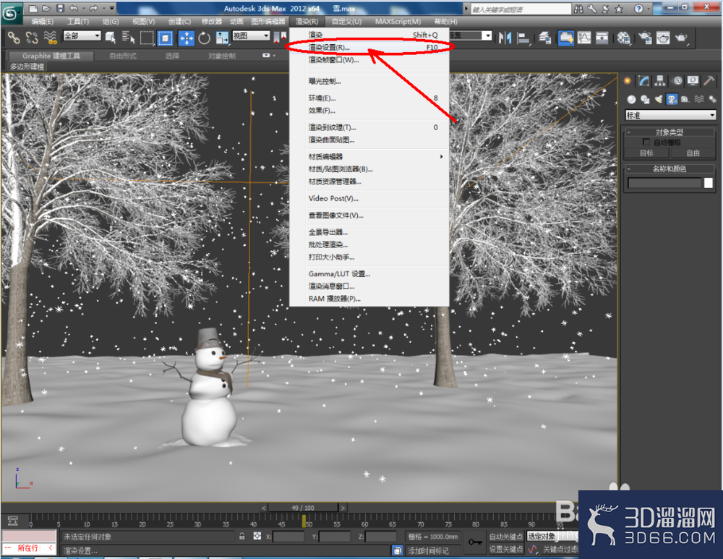This screenshot has width=723, height=559.
Task: Select the Systems category gears icon
Action: pos(712,99)
